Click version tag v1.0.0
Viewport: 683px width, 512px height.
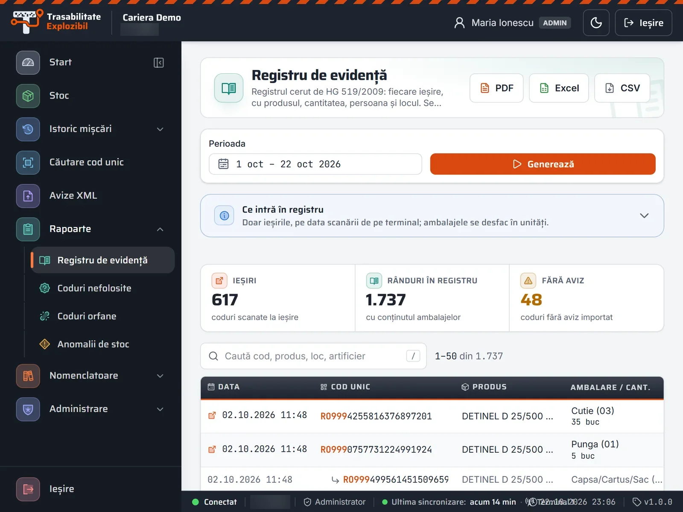click(652, 502)
